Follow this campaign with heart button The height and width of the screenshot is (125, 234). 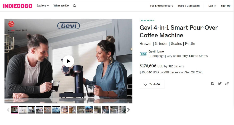click(152, 84)
